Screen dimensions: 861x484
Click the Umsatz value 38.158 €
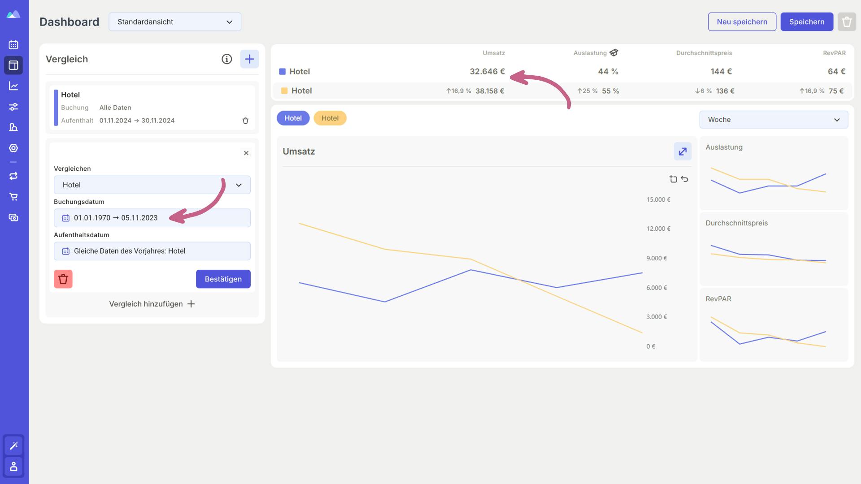(490, 91)
